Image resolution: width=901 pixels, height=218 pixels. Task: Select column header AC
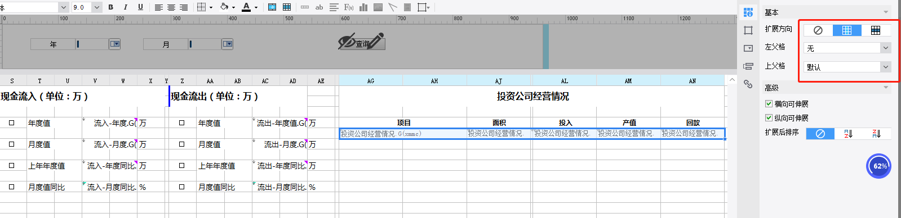tap(265, 81)
